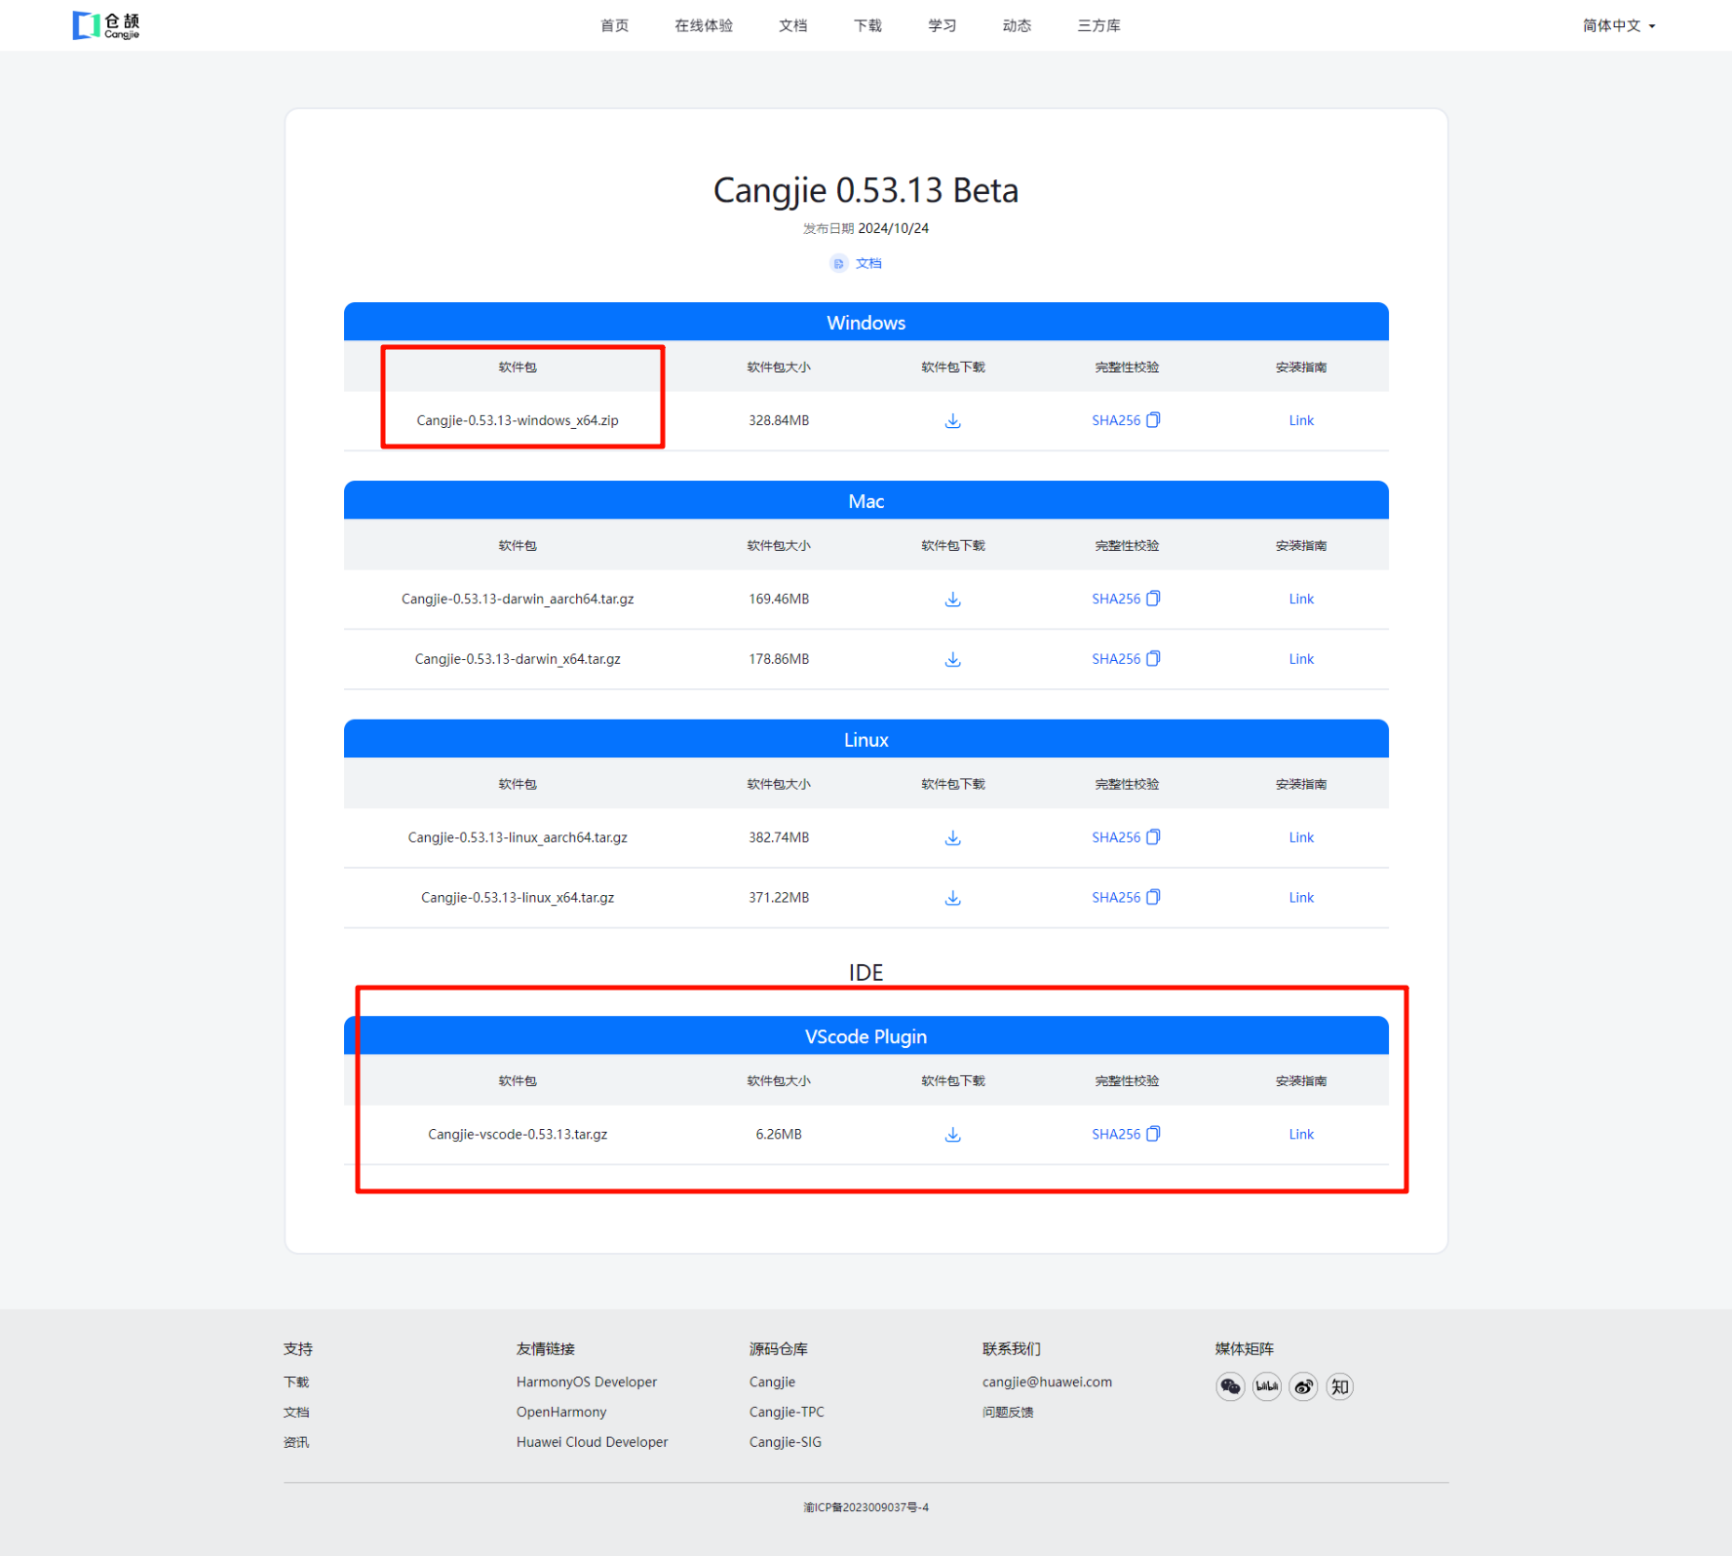1732x1556 pixels.
Task: Open the 学习 navigation menu item
Action: 942,26
